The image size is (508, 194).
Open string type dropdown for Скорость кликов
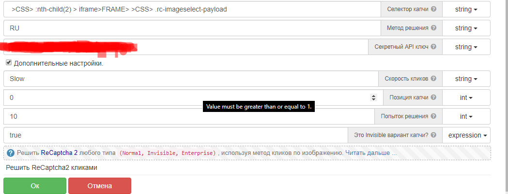(466, 79)
